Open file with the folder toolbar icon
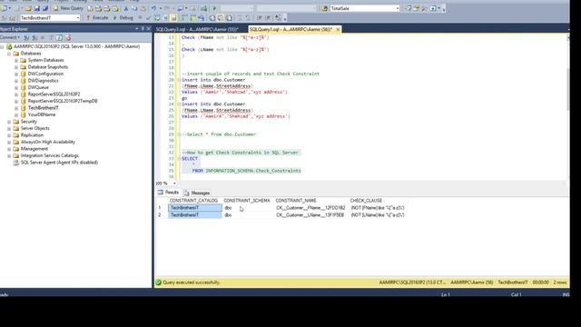This screenshot has height=327, width=581. point(28,8)
